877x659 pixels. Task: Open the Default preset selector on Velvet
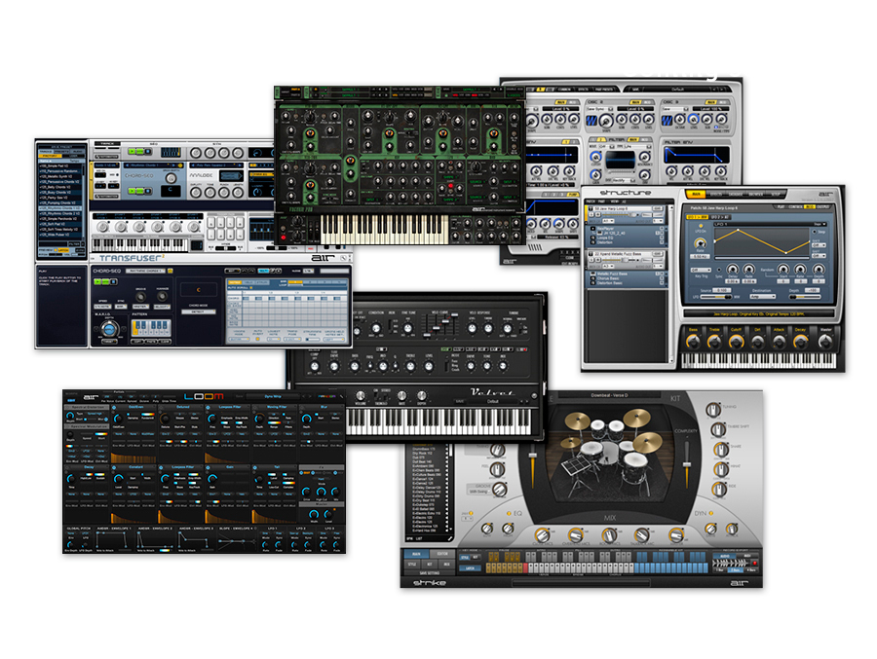coord(495,401)
